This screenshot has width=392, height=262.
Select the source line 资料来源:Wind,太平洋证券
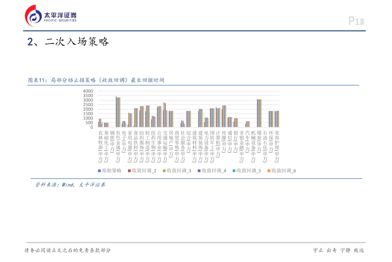click(70, 185)
